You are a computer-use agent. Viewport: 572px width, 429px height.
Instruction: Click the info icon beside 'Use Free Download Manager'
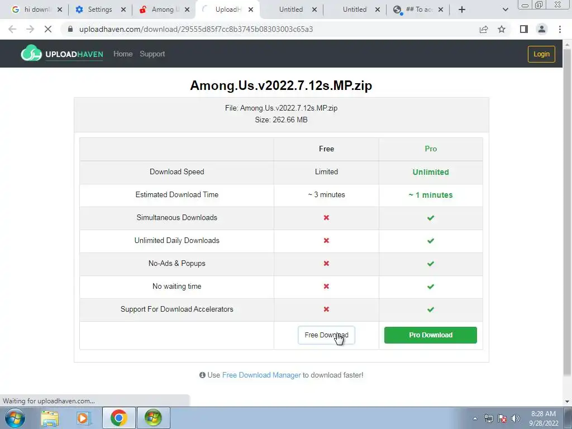[202, 375]
